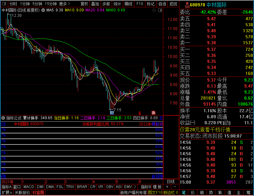Open the 新用户福利专享 promotion link
Viewport: 254px width, 196px height.
(133, 193)
